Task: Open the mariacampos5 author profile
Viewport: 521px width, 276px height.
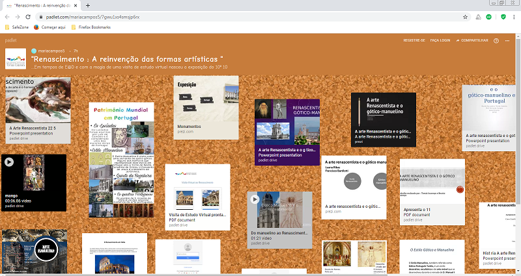Action: pyautogui.click(x=48, y=51)
